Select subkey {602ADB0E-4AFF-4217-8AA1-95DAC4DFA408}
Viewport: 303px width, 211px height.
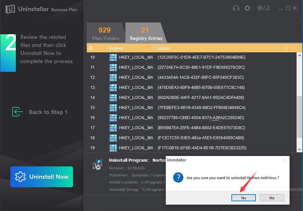click(201, 97)
